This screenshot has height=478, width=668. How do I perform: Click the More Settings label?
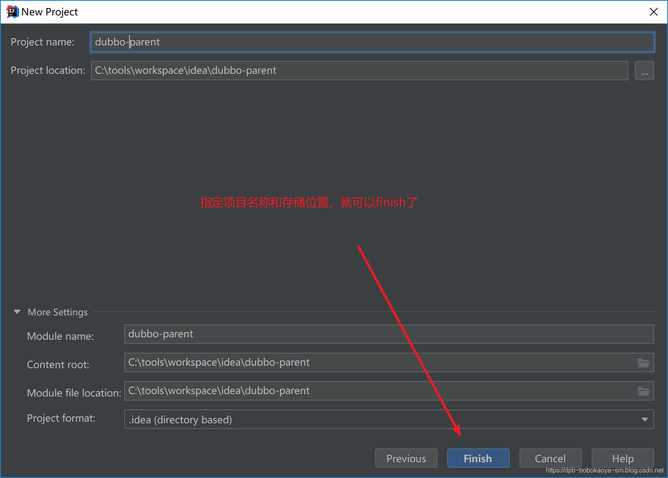coord(58,312)
